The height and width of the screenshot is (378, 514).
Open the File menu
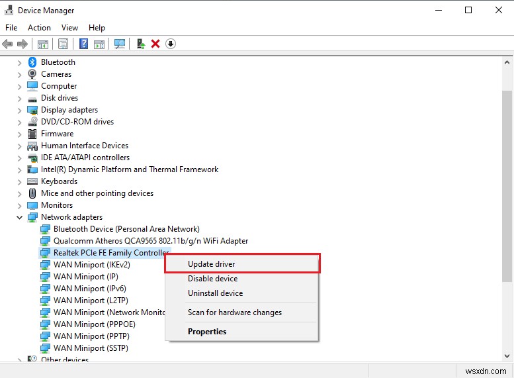pyautogui.click(x=11, y=28)
